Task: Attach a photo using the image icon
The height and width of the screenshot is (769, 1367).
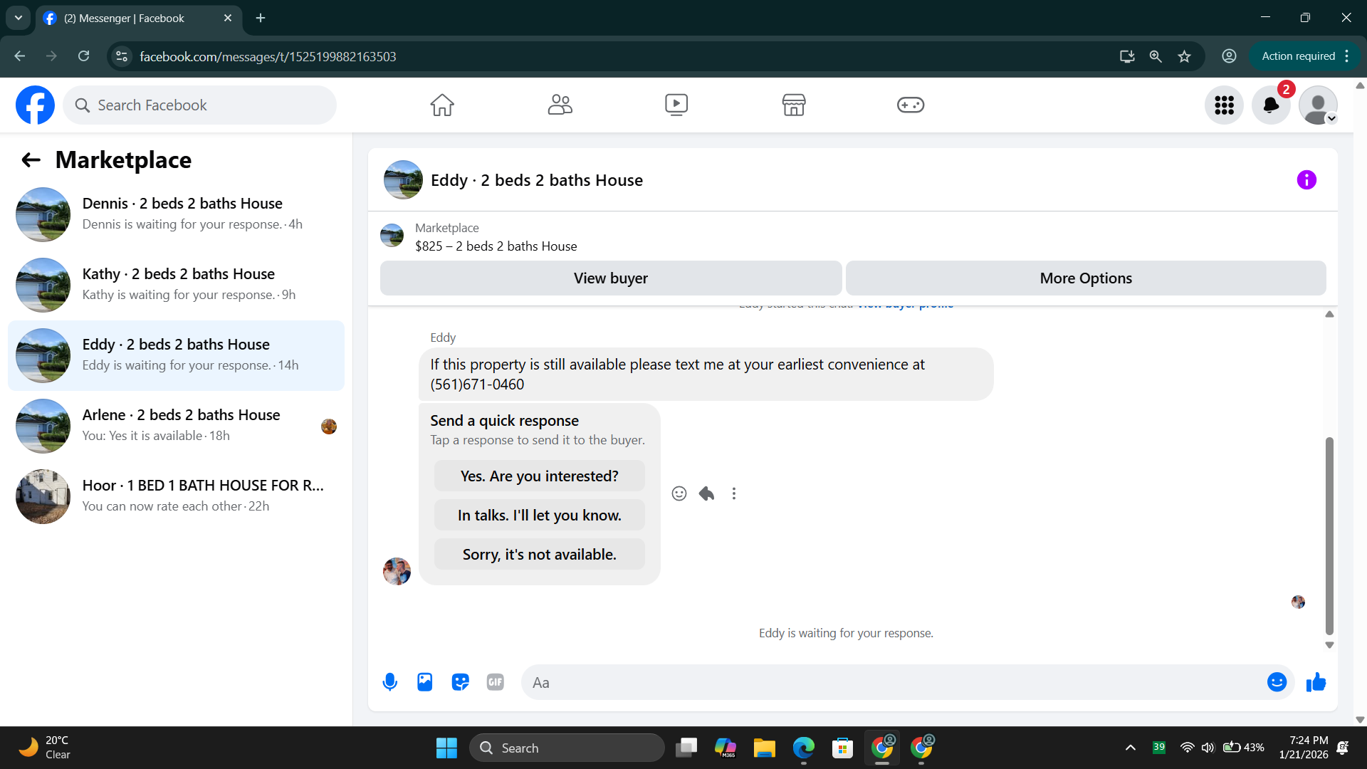Action: 425,682
